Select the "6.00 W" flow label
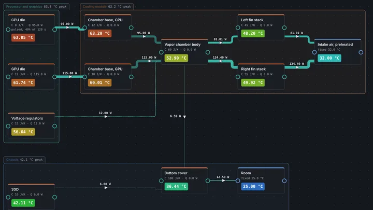373x210 pixels. point(105,184)
